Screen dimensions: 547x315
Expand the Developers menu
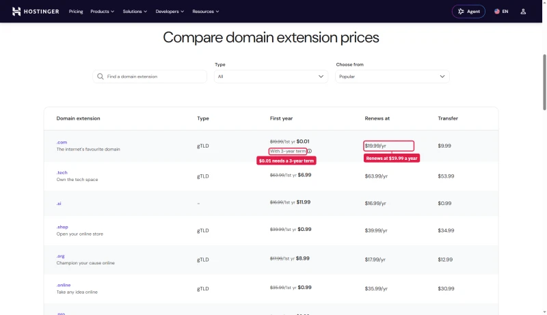(170, 12)
